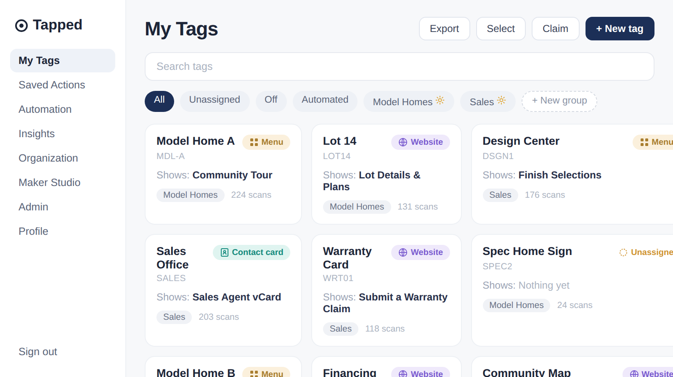
Task: Click the Tapped logo icon
Action: [x=21, y=26]
